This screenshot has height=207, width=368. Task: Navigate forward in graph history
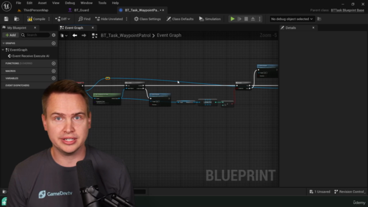point(84,36)
